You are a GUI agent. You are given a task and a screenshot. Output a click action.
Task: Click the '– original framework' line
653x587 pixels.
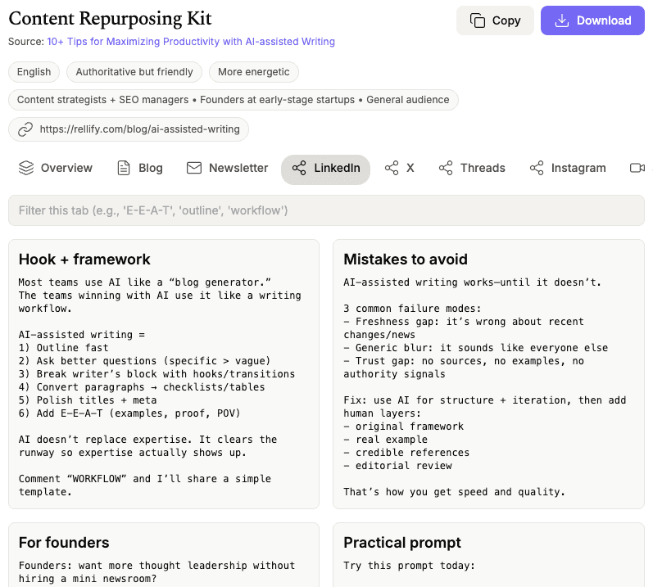coord(404,427)
